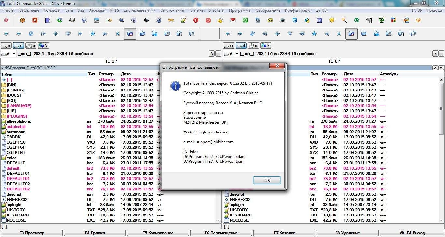Click the forward arrow in the left panel toolbar
The image size is (445, 237).
pos(19,34)
